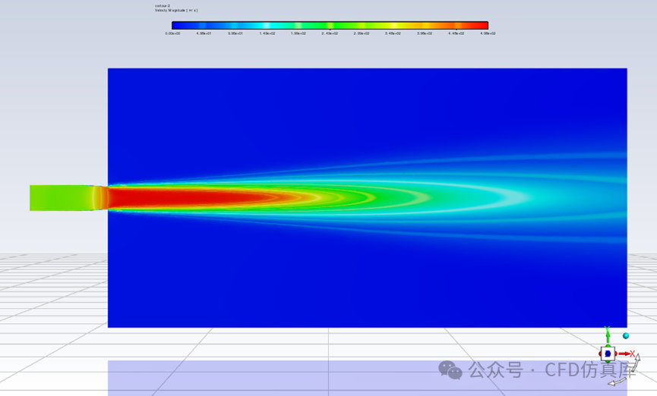This screenshot has width=657, height=396.
Task: Click the 3.48e+02 legend value
Action: tap(393, 33)
